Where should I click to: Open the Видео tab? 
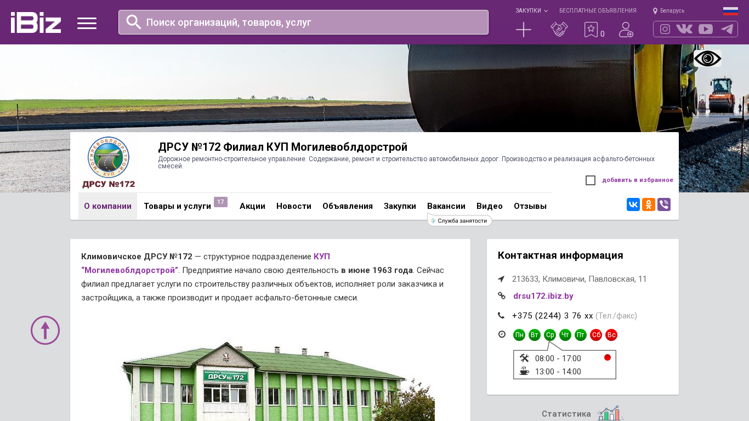[490, 206]
